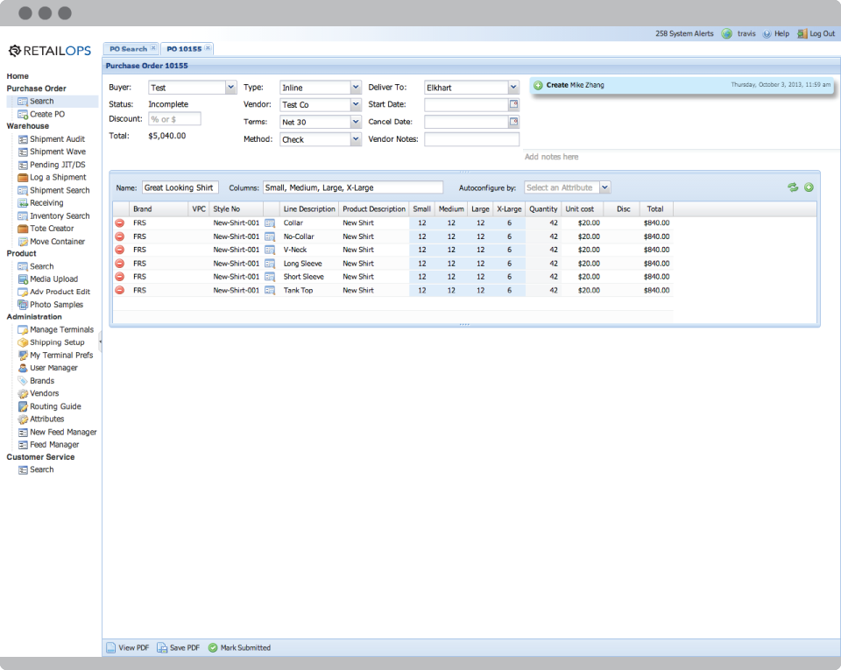Switch to the PO Search tab
841x670 pixels.
coord(130,48)
